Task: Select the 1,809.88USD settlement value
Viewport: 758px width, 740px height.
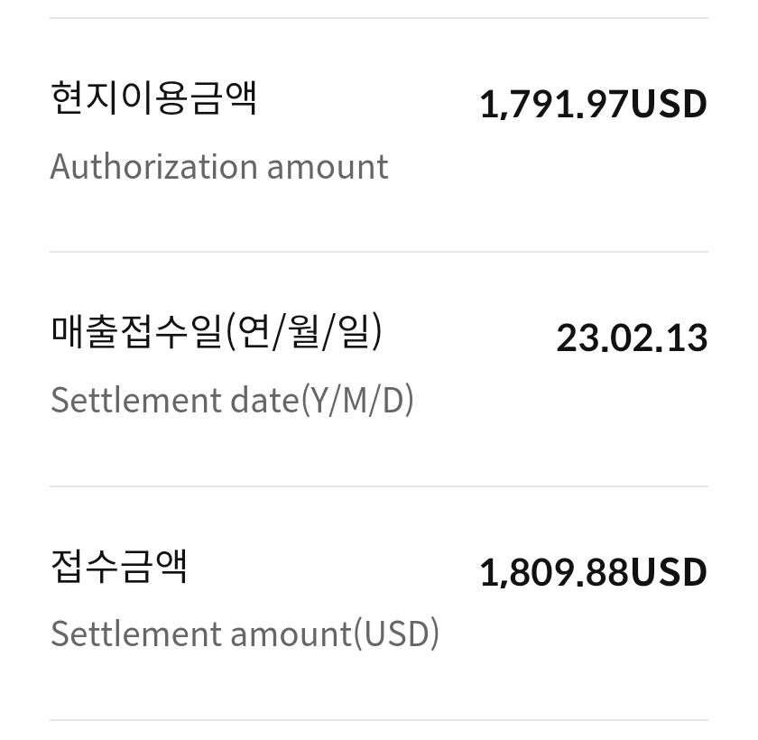Action: 593,572
